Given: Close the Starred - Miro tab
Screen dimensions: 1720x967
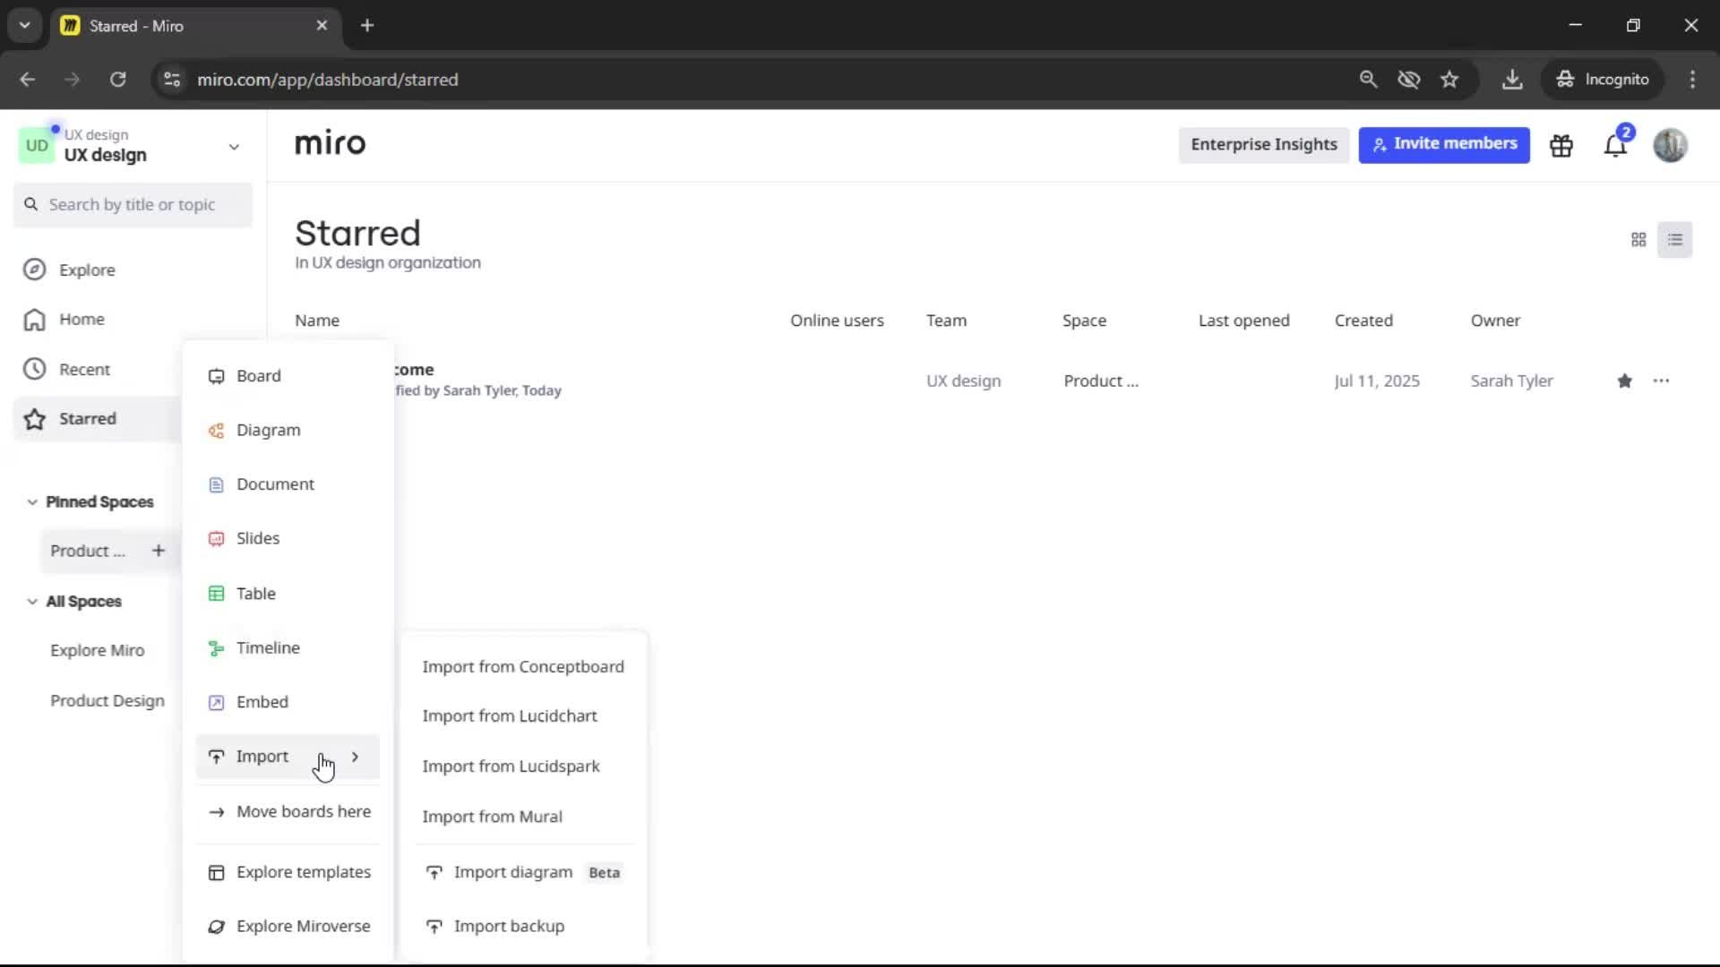Looking at the screenshot, I should click(x=322, y=26).
